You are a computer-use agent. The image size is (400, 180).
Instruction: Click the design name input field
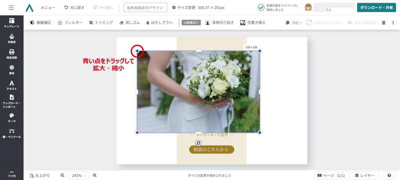point(145,8)
